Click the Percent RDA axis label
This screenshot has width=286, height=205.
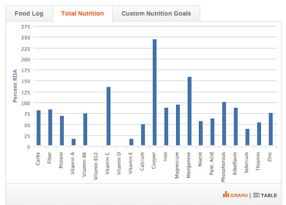pos(15,85)
